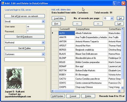Screen dimensions: 127x102
Task: Click the ContactName column header
Action: [114, 29]
